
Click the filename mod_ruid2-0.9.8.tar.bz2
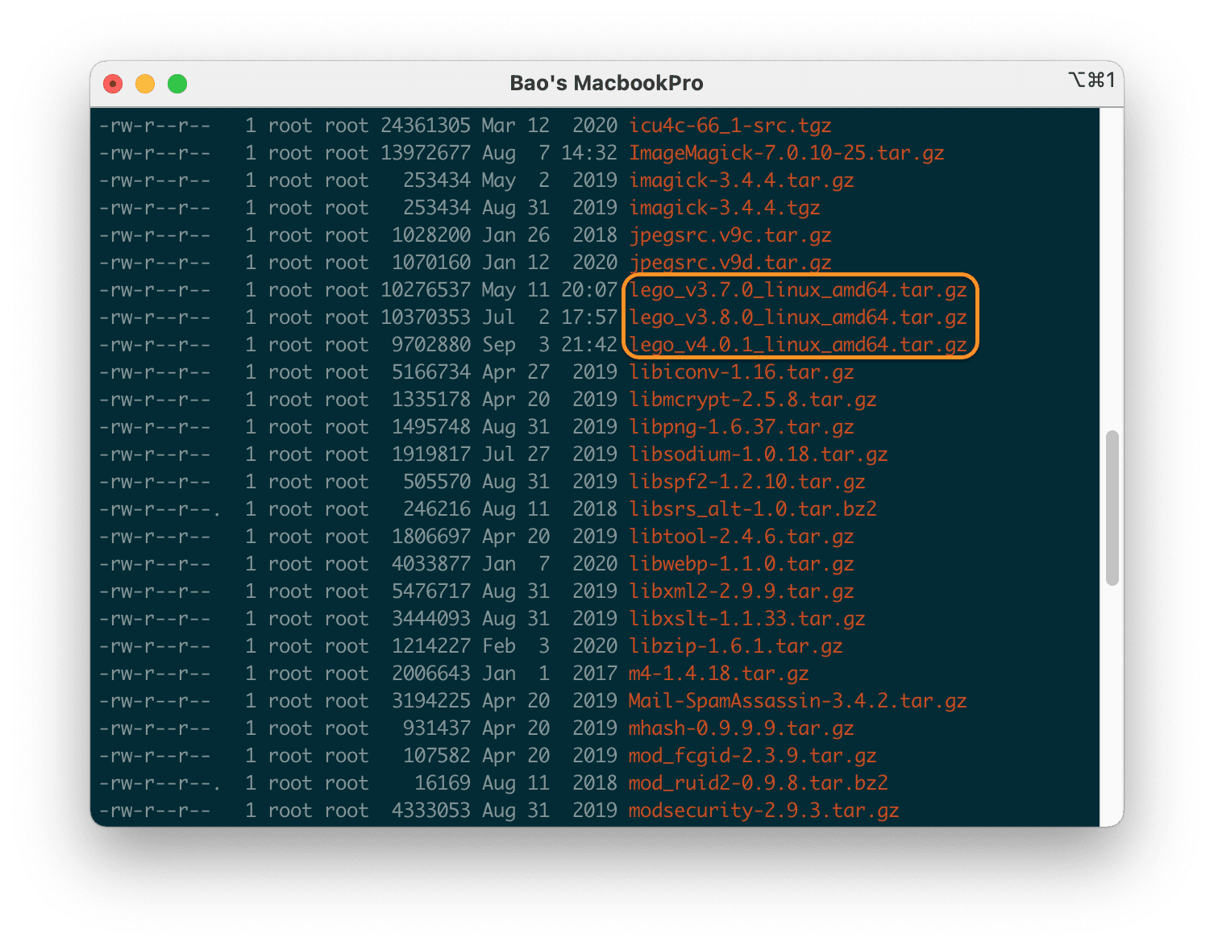[x=758, y=784]
